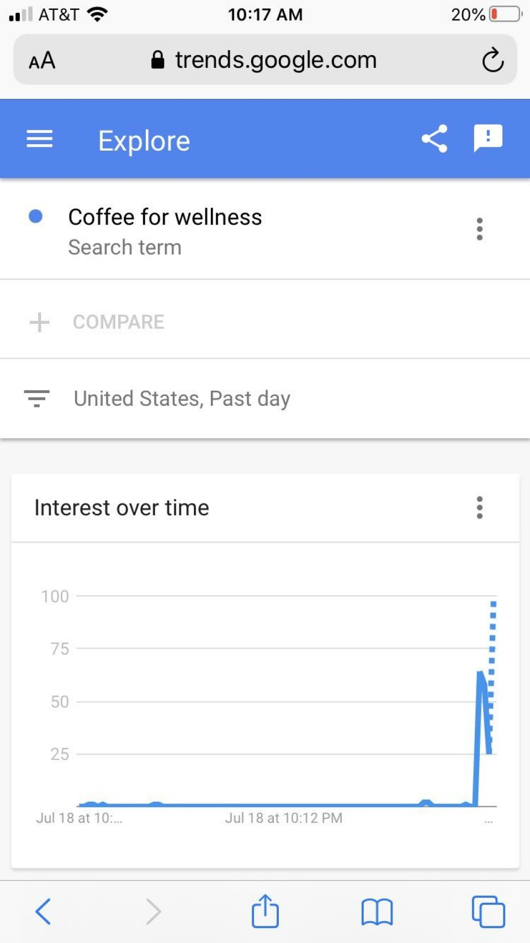Tap the trends.google.com address bar
The image size is (530, 943).
pos(265,60)
